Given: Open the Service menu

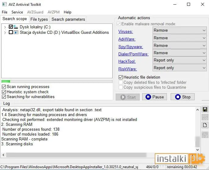Looking at the screenshot, I should (17, 12).
